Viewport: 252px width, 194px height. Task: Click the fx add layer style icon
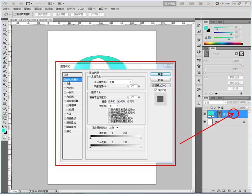pyautogui.click(x=219, y=191)
